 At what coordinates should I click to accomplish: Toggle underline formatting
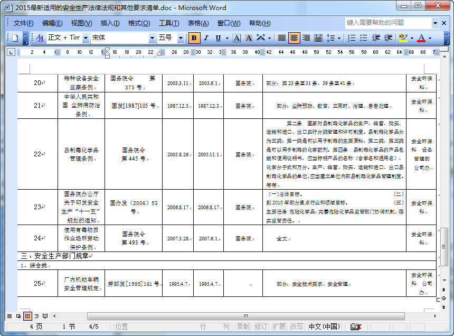(x=218, y=38)
